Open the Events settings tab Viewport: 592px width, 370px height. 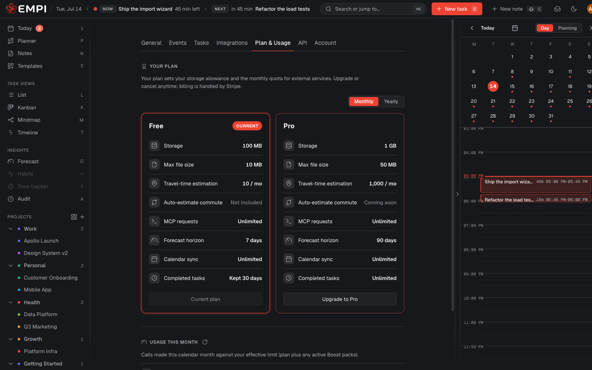click(x=178, y=43)
